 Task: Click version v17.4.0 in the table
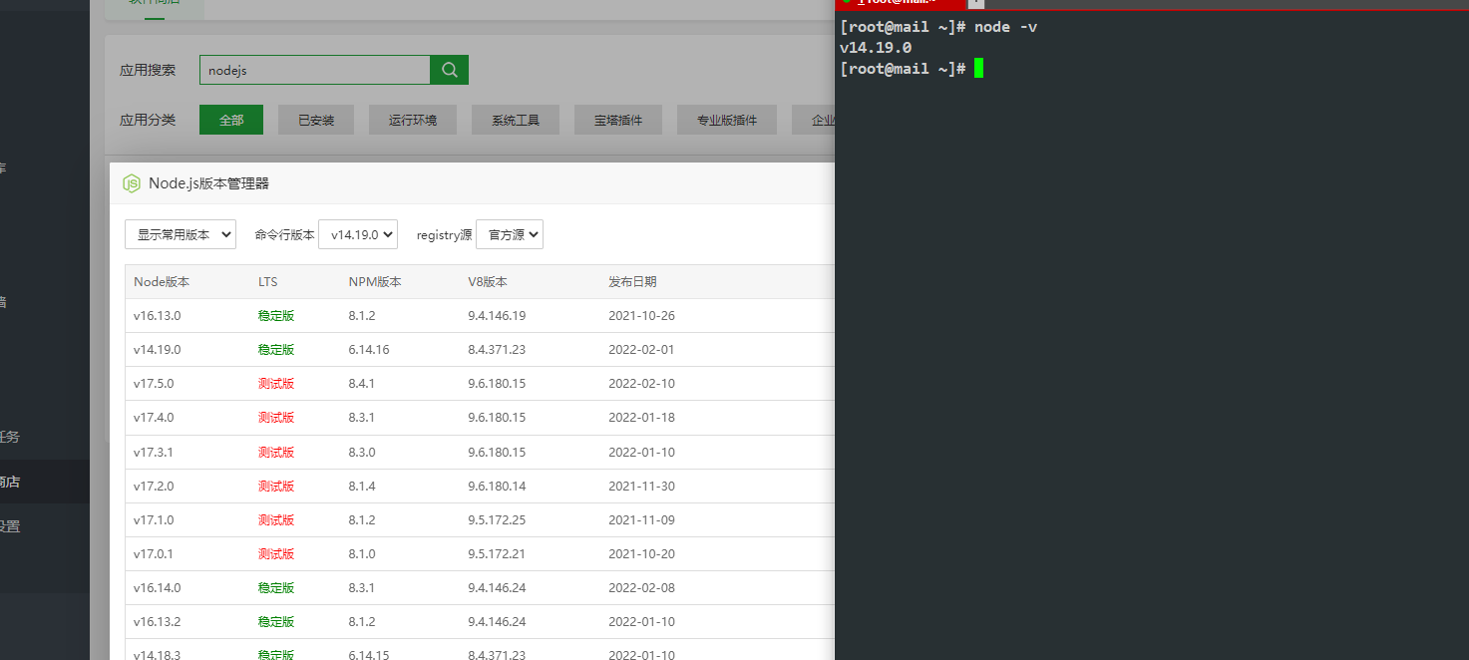click(154, 418)
